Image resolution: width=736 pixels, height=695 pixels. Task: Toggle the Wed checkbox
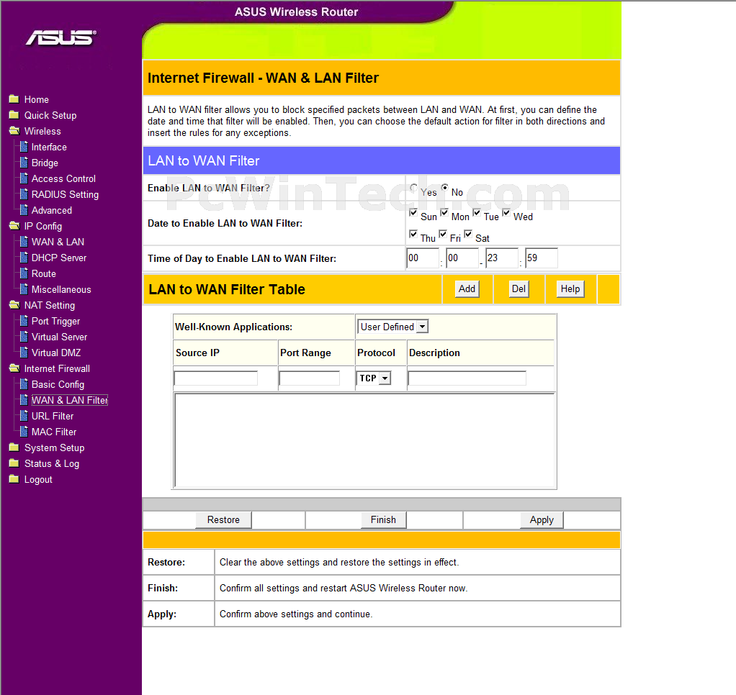[x=506, y=212]
